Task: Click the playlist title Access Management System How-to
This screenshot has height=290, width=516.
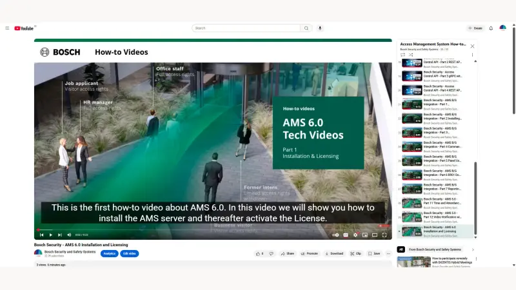Action: (433, 44)
